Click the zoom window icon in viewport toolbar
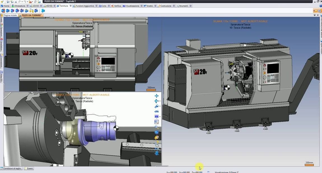Image resolution: width=322 pixels, height=173 pixels. [x=157, y=122]
